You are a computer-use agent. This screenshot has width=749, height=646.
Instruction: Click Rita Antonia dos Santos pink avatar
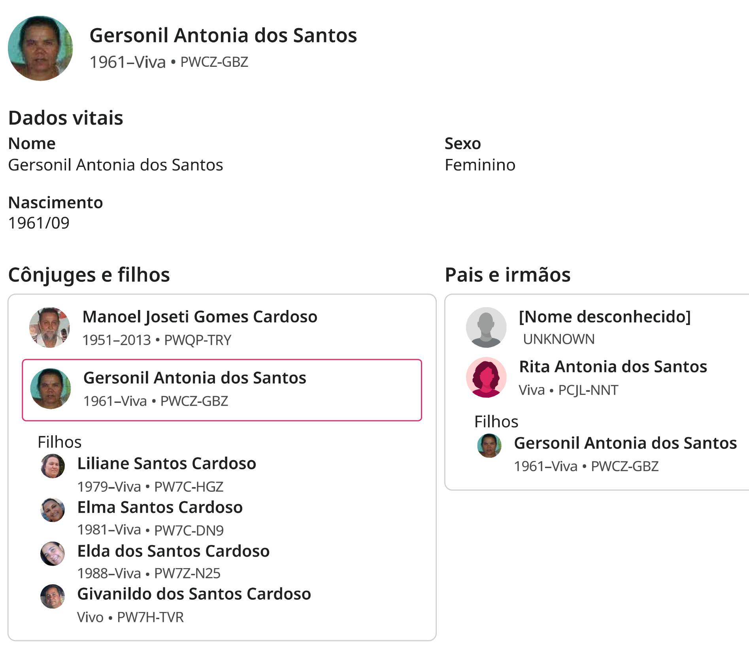click(x=486, y=377)
